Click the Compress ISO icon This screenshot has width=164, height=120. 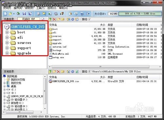[50, 14]
